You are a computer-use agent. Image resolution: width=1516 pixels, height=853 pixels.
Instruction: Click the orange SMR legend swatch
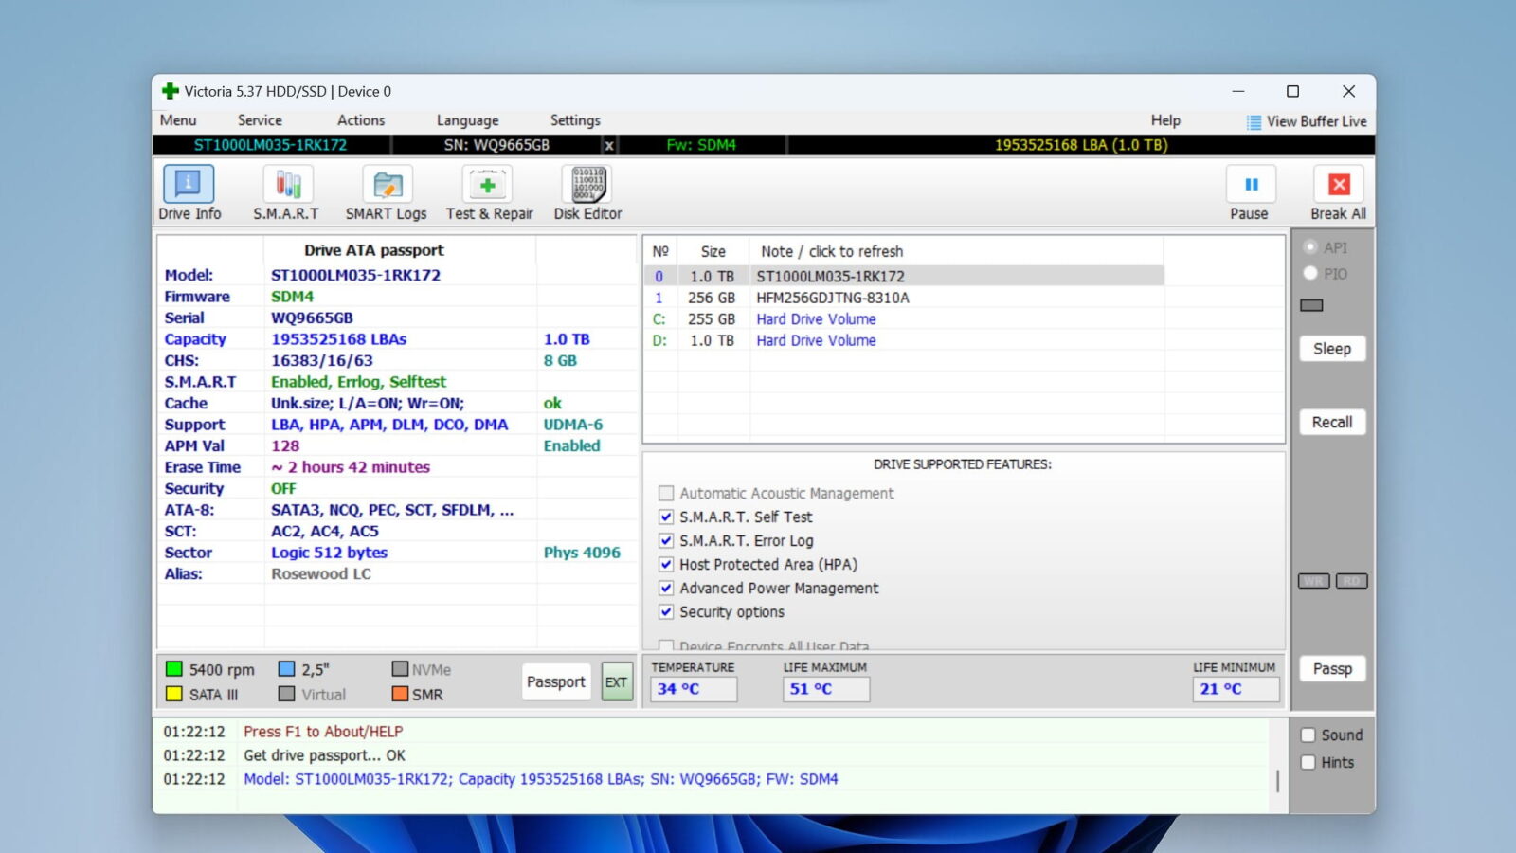(x=400, y=695)
